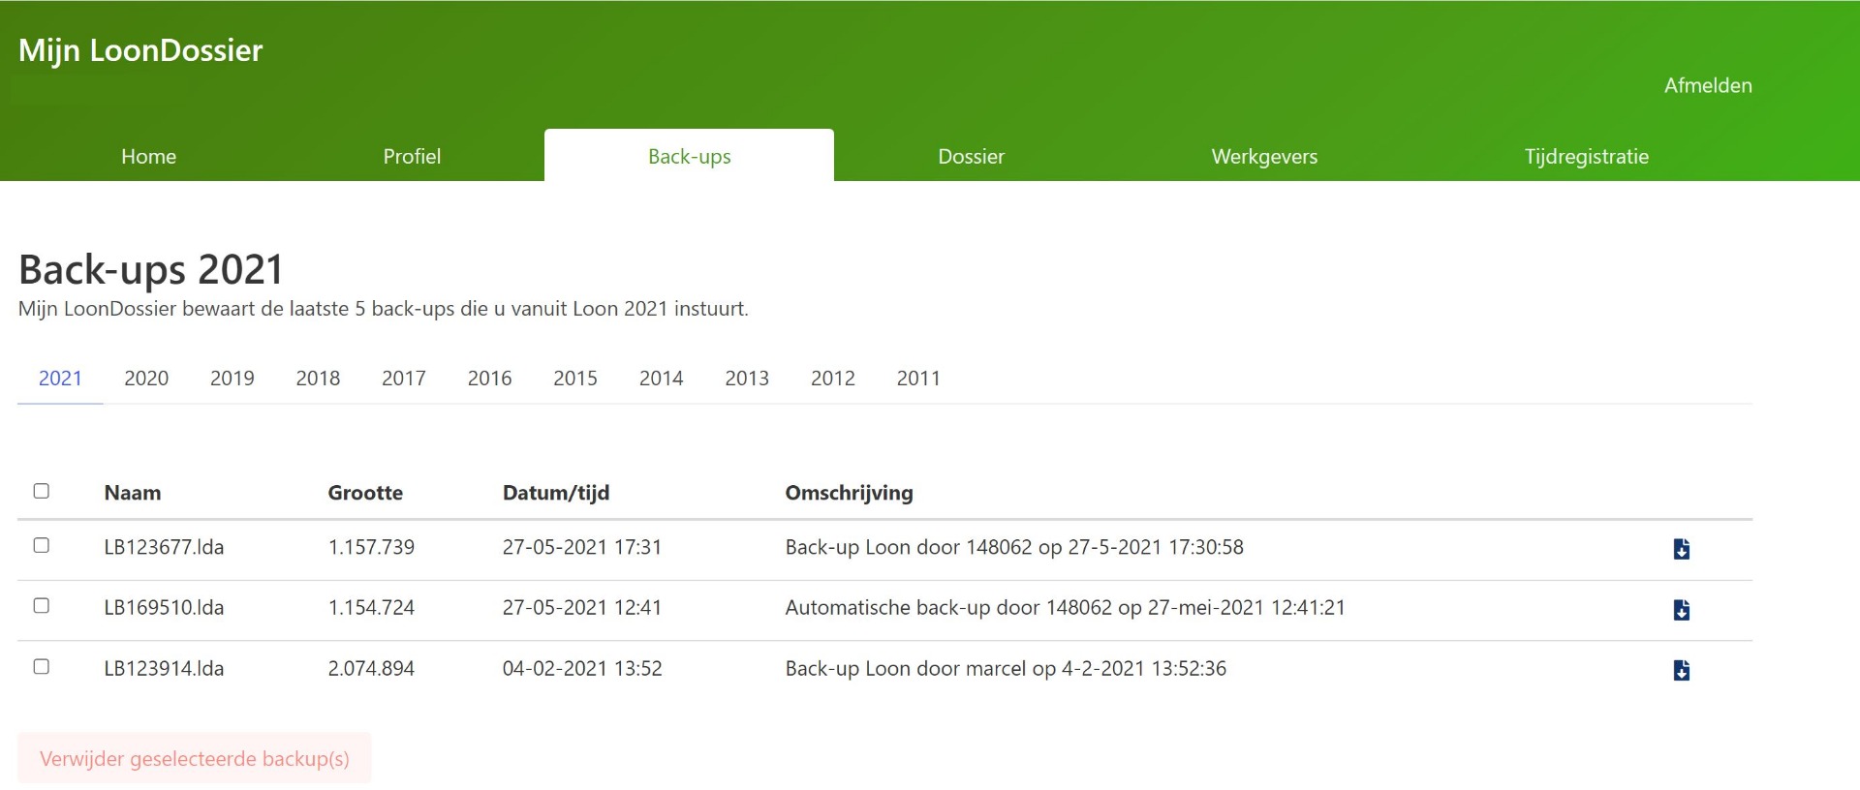The width and height of the screenshot is (1860, 790).
Task: Switch to the Back-ups tab
Action: tap(689, 156)
